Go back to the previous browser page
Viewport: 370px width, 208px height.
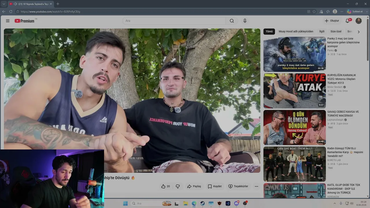click(4, 12)
